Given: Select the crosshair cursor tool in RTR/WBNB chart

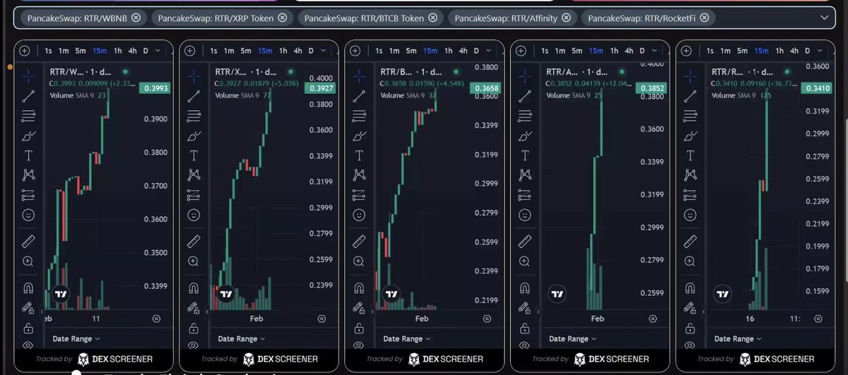Looking at the screenshot, I should 28,77.
